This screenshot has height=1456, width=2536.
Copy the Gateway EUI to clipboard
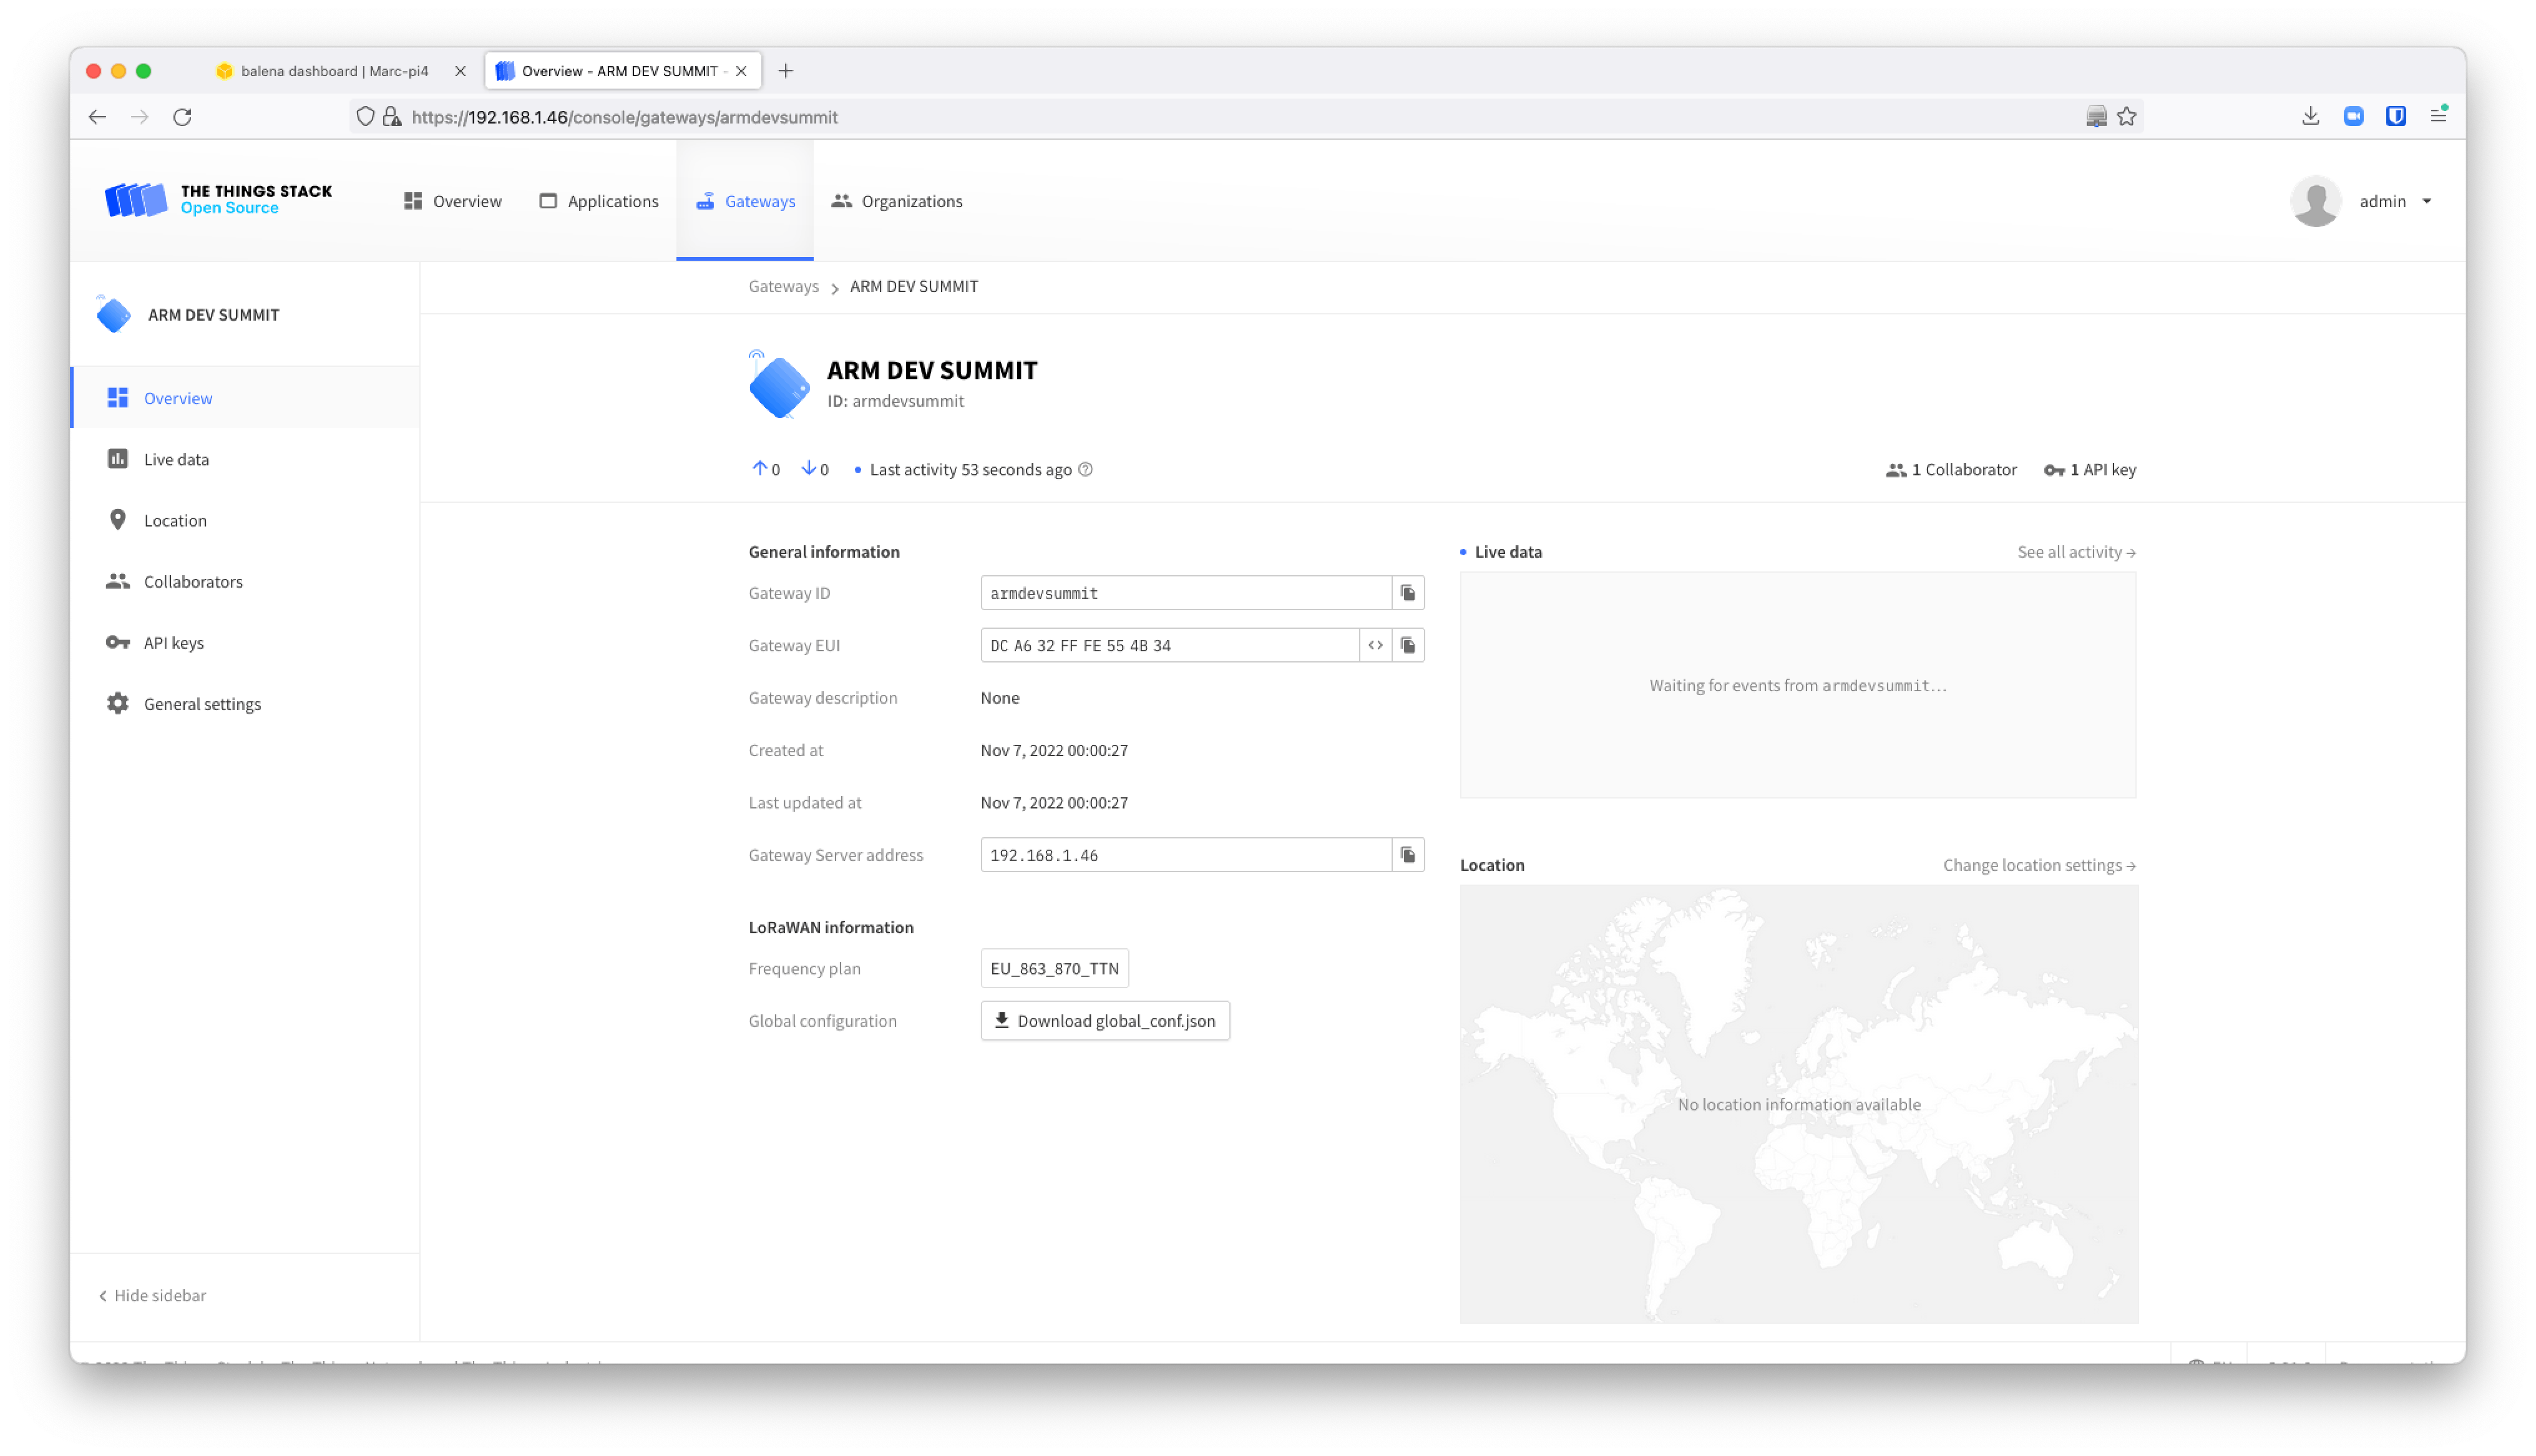1408,646
